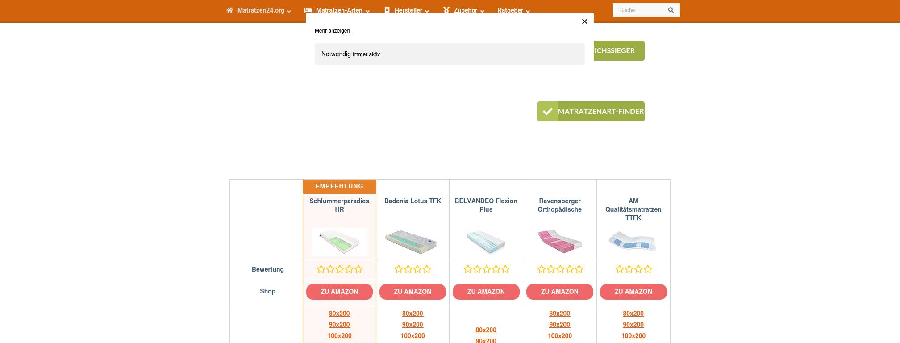Click the bed icon beside Matratzen-Arten
Viewport: 900px width, 343px height.
308,10
